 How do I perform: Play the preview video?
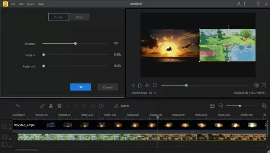[140, 85]
